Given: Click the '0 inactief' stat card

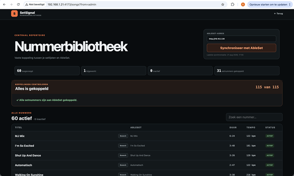Looking at the screenshot, I should 180,71.
